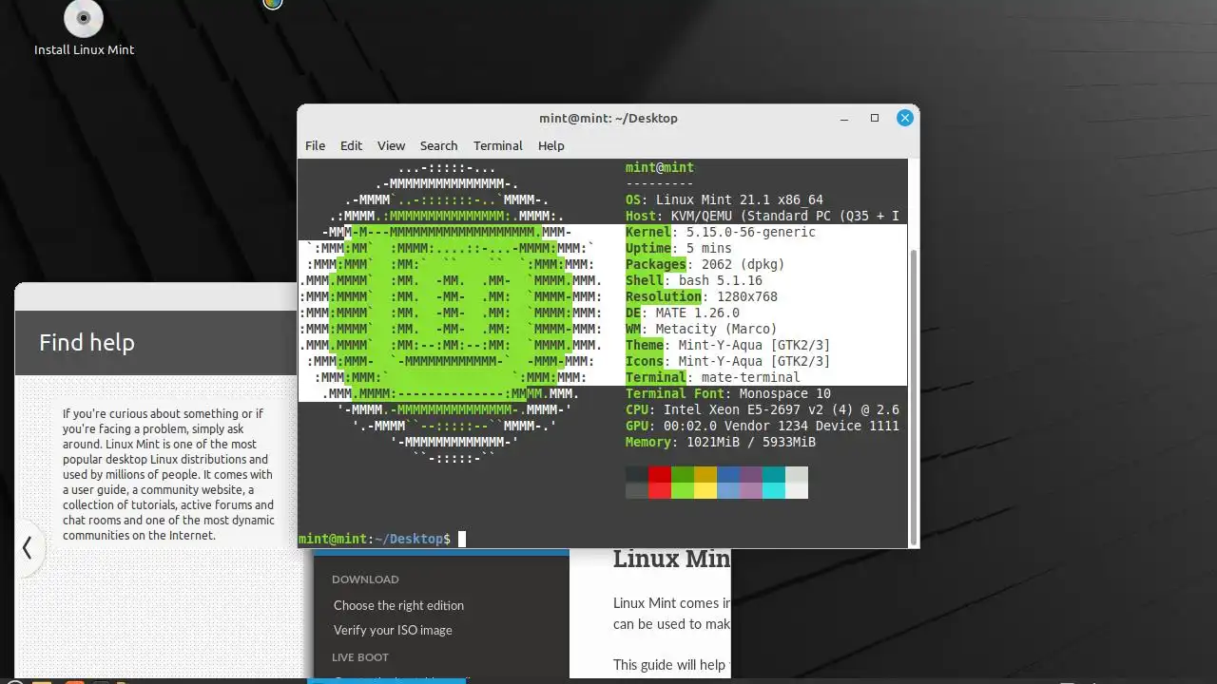Open the Search menu in the terminal
This screenshot has width=1217, height=684.
[438, 145]
